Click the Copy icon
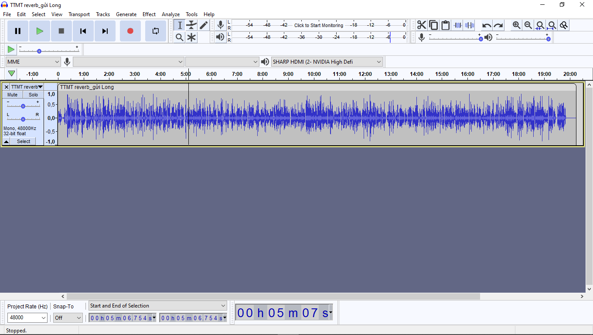Image resolution: width=593 pixels, height=335 pixels. pos(433,25)
